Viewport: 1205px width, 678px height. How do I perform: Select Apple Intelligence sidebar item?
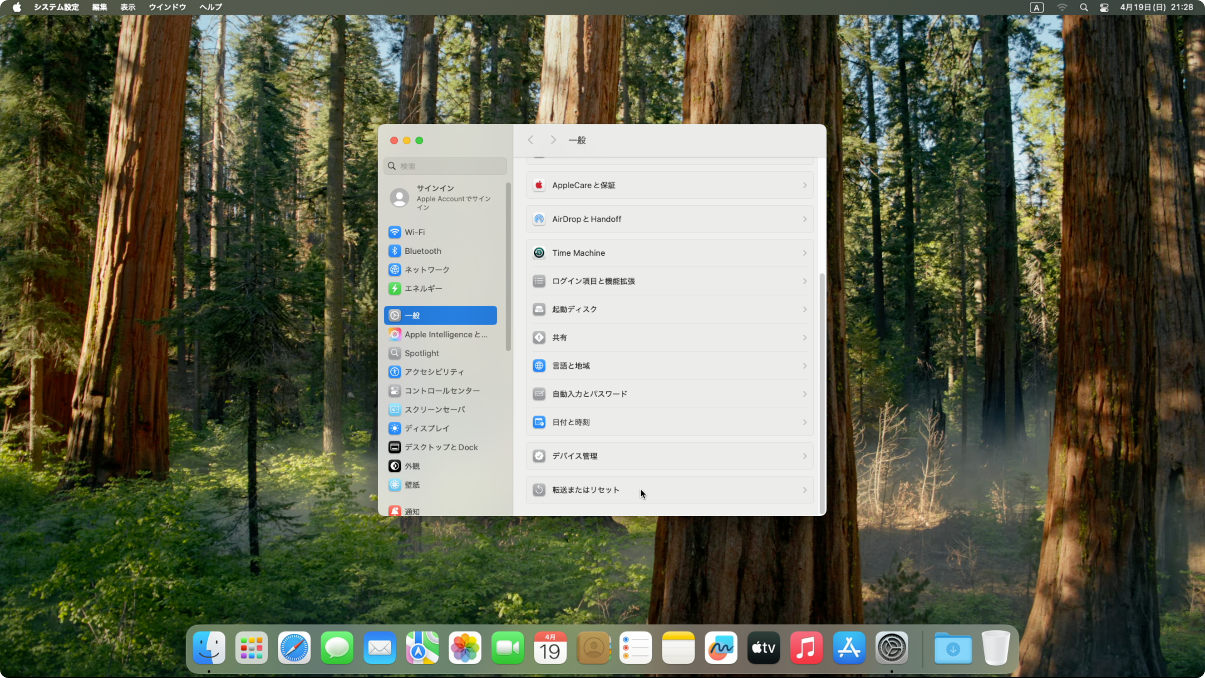click(440, 334)
